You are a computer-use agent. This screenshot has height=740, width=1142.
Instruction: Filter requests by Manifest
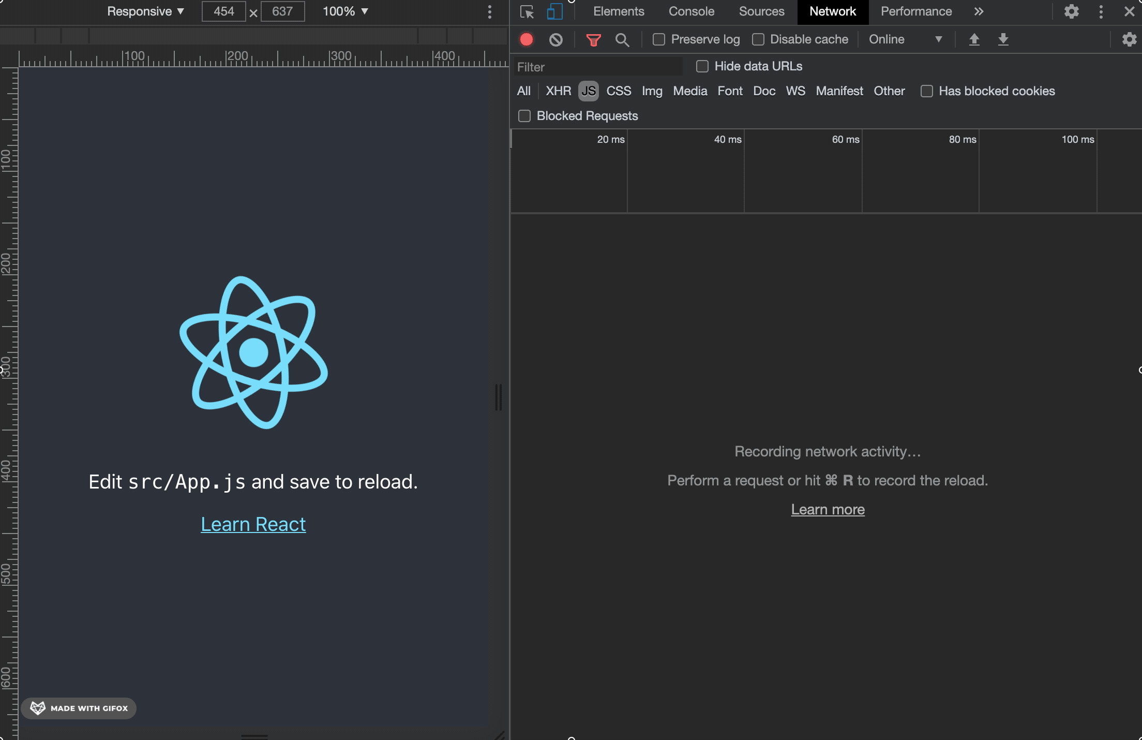click(839, 91)
